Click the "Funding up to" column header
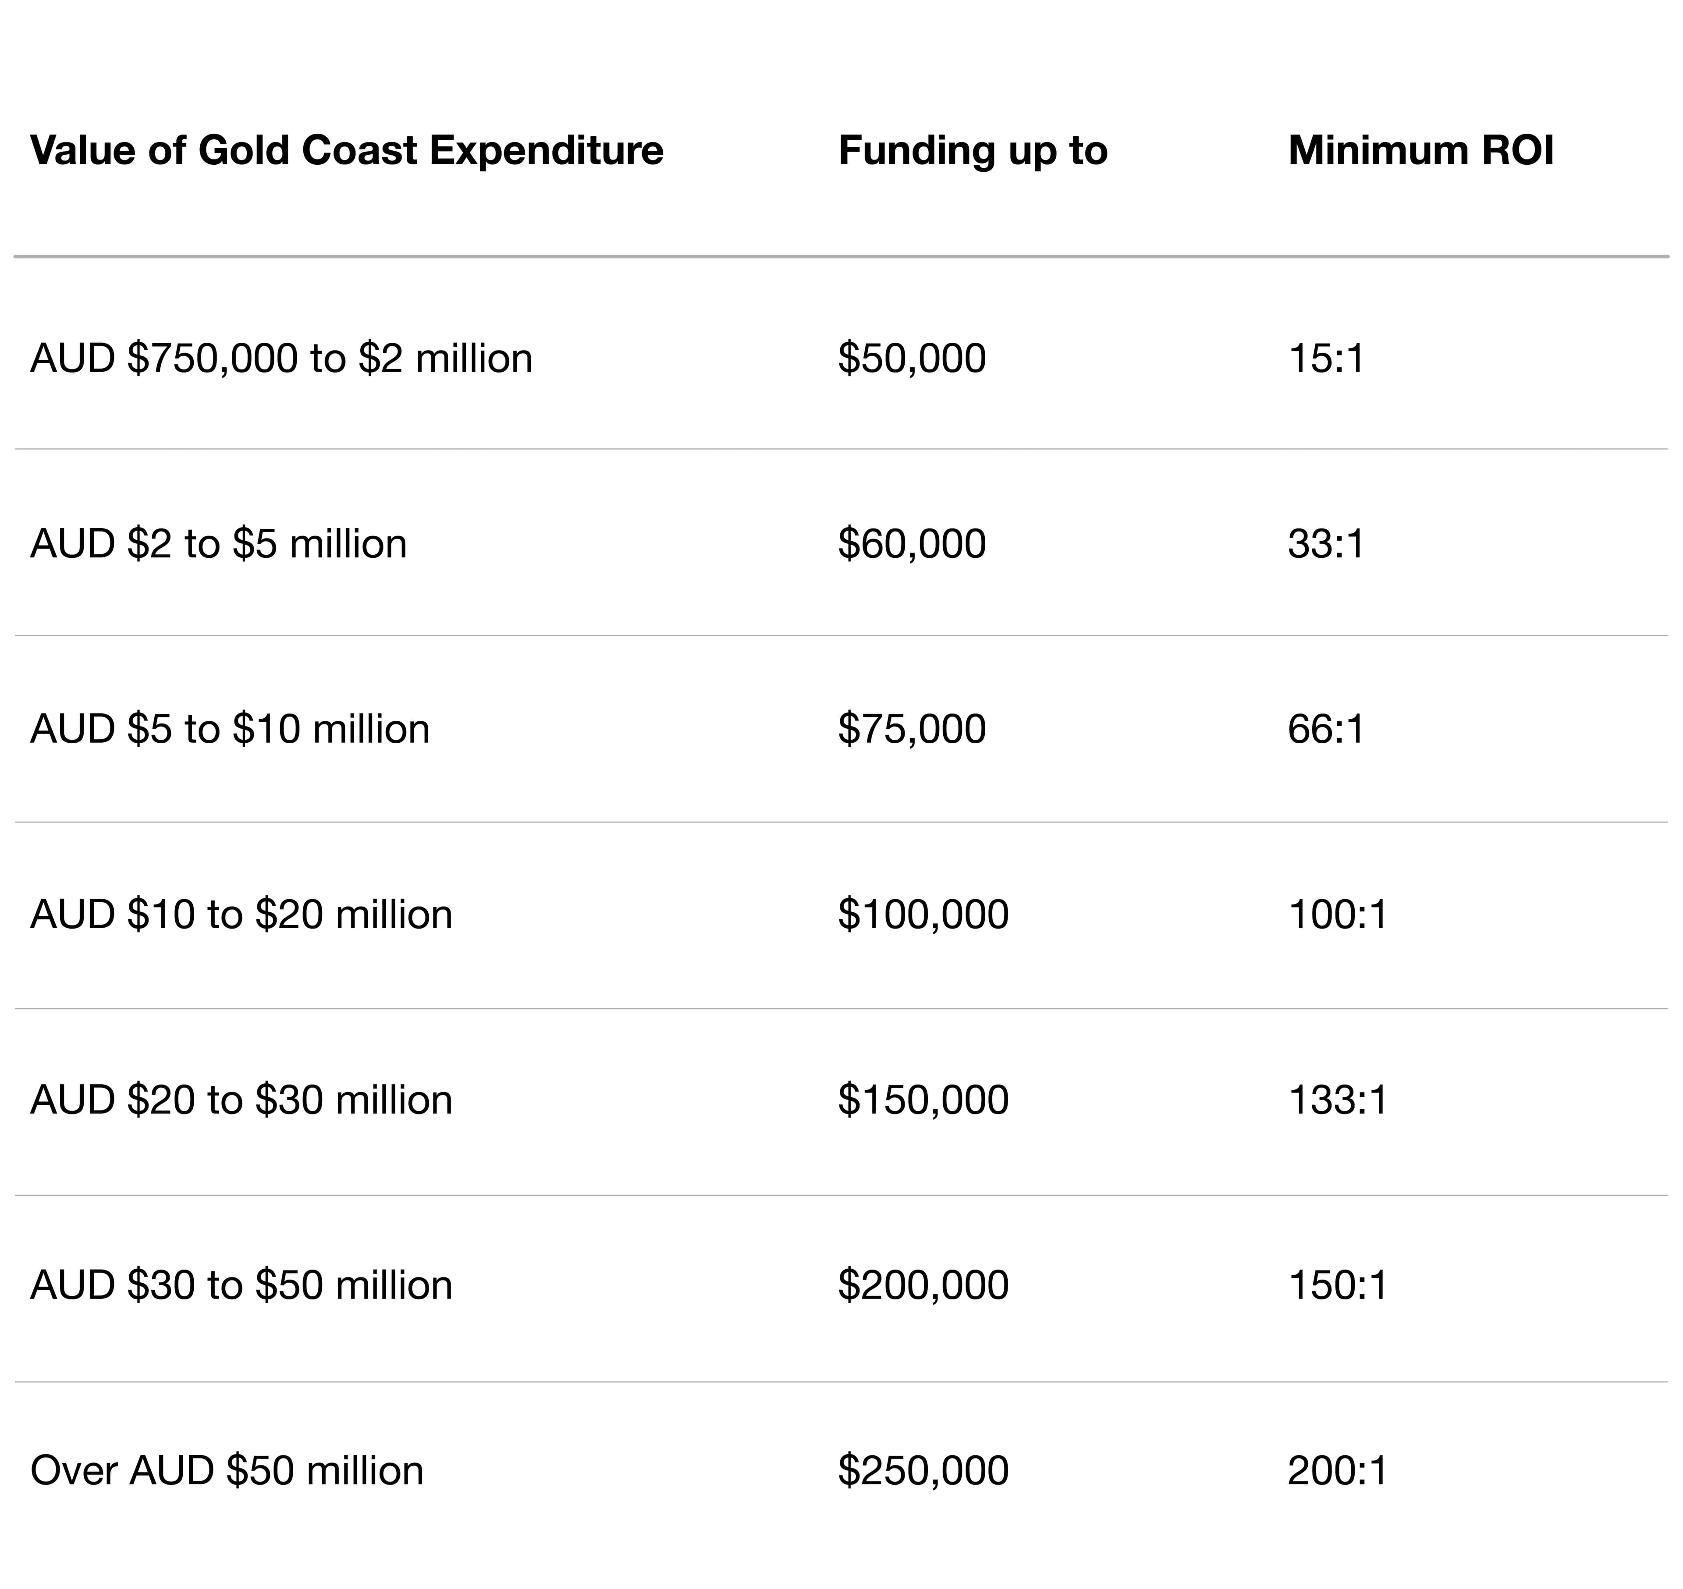 tap(973, 151)
